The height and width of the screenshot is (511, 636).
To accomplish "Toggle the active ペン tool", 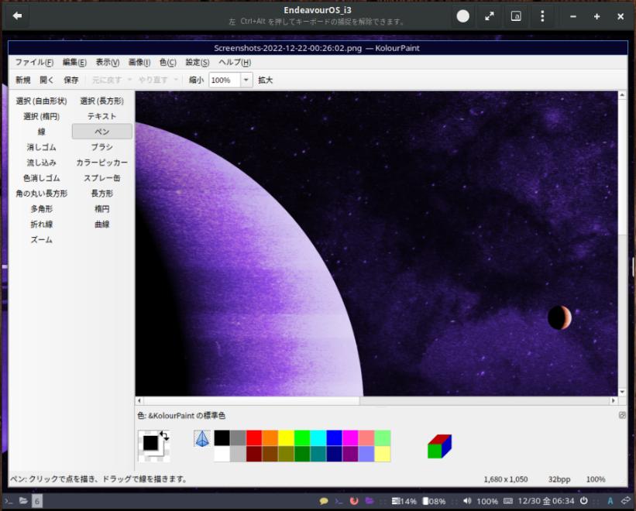I will pos(101,132).
